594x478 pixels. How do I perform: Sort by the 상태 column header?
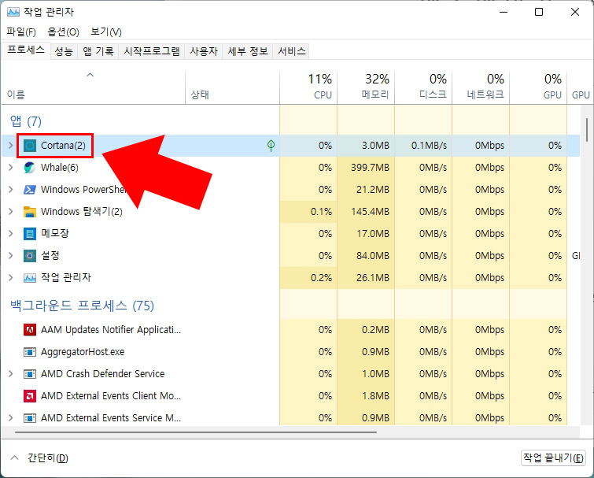pos(233,88)
